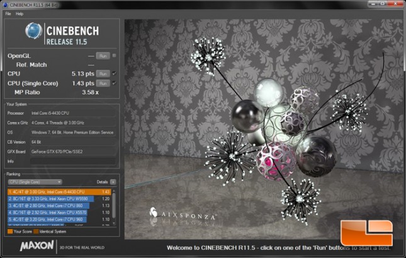Click the ranking list scrollbar
This screenshot has height=258, width=406.
(x=114, y=207)
